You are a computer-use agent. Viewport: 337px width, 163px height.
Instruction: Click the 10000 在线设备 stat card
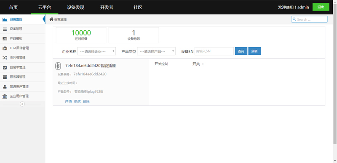(x=81, y=35)
